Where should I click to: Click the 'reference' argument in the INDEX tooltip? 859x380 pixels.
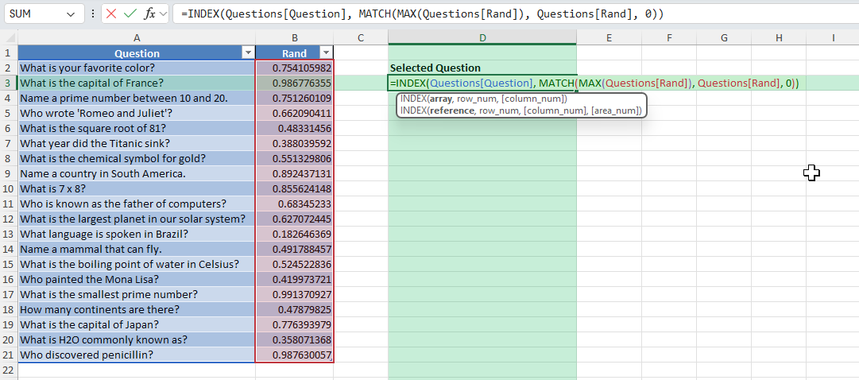452,111
